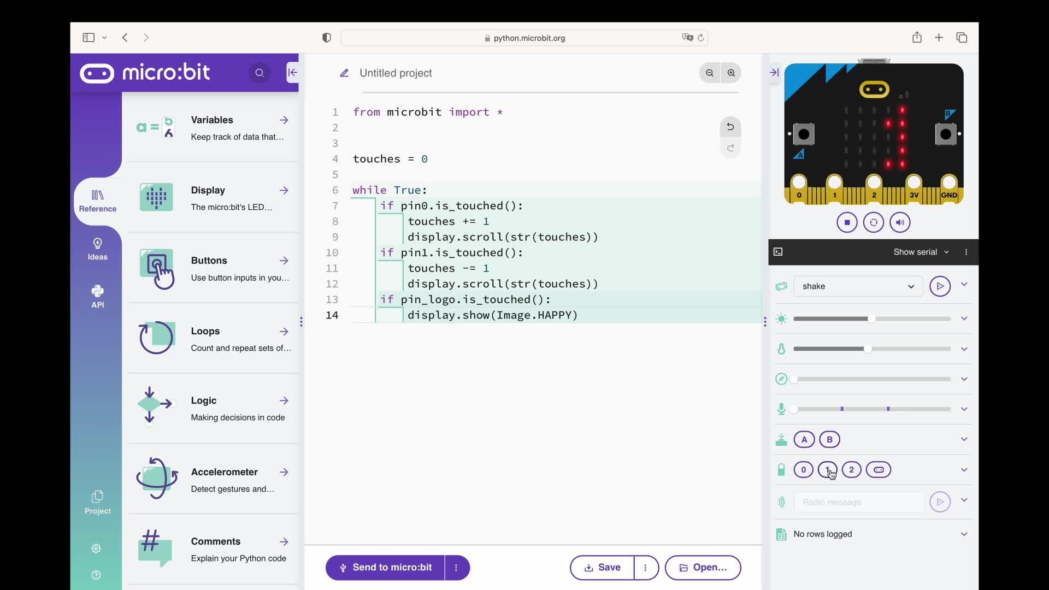
Task: Mute the simulator audio
Action: click(x=900, y=222)
